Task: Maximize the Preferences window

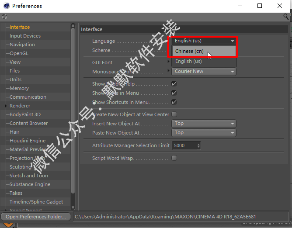Action: 260,6
